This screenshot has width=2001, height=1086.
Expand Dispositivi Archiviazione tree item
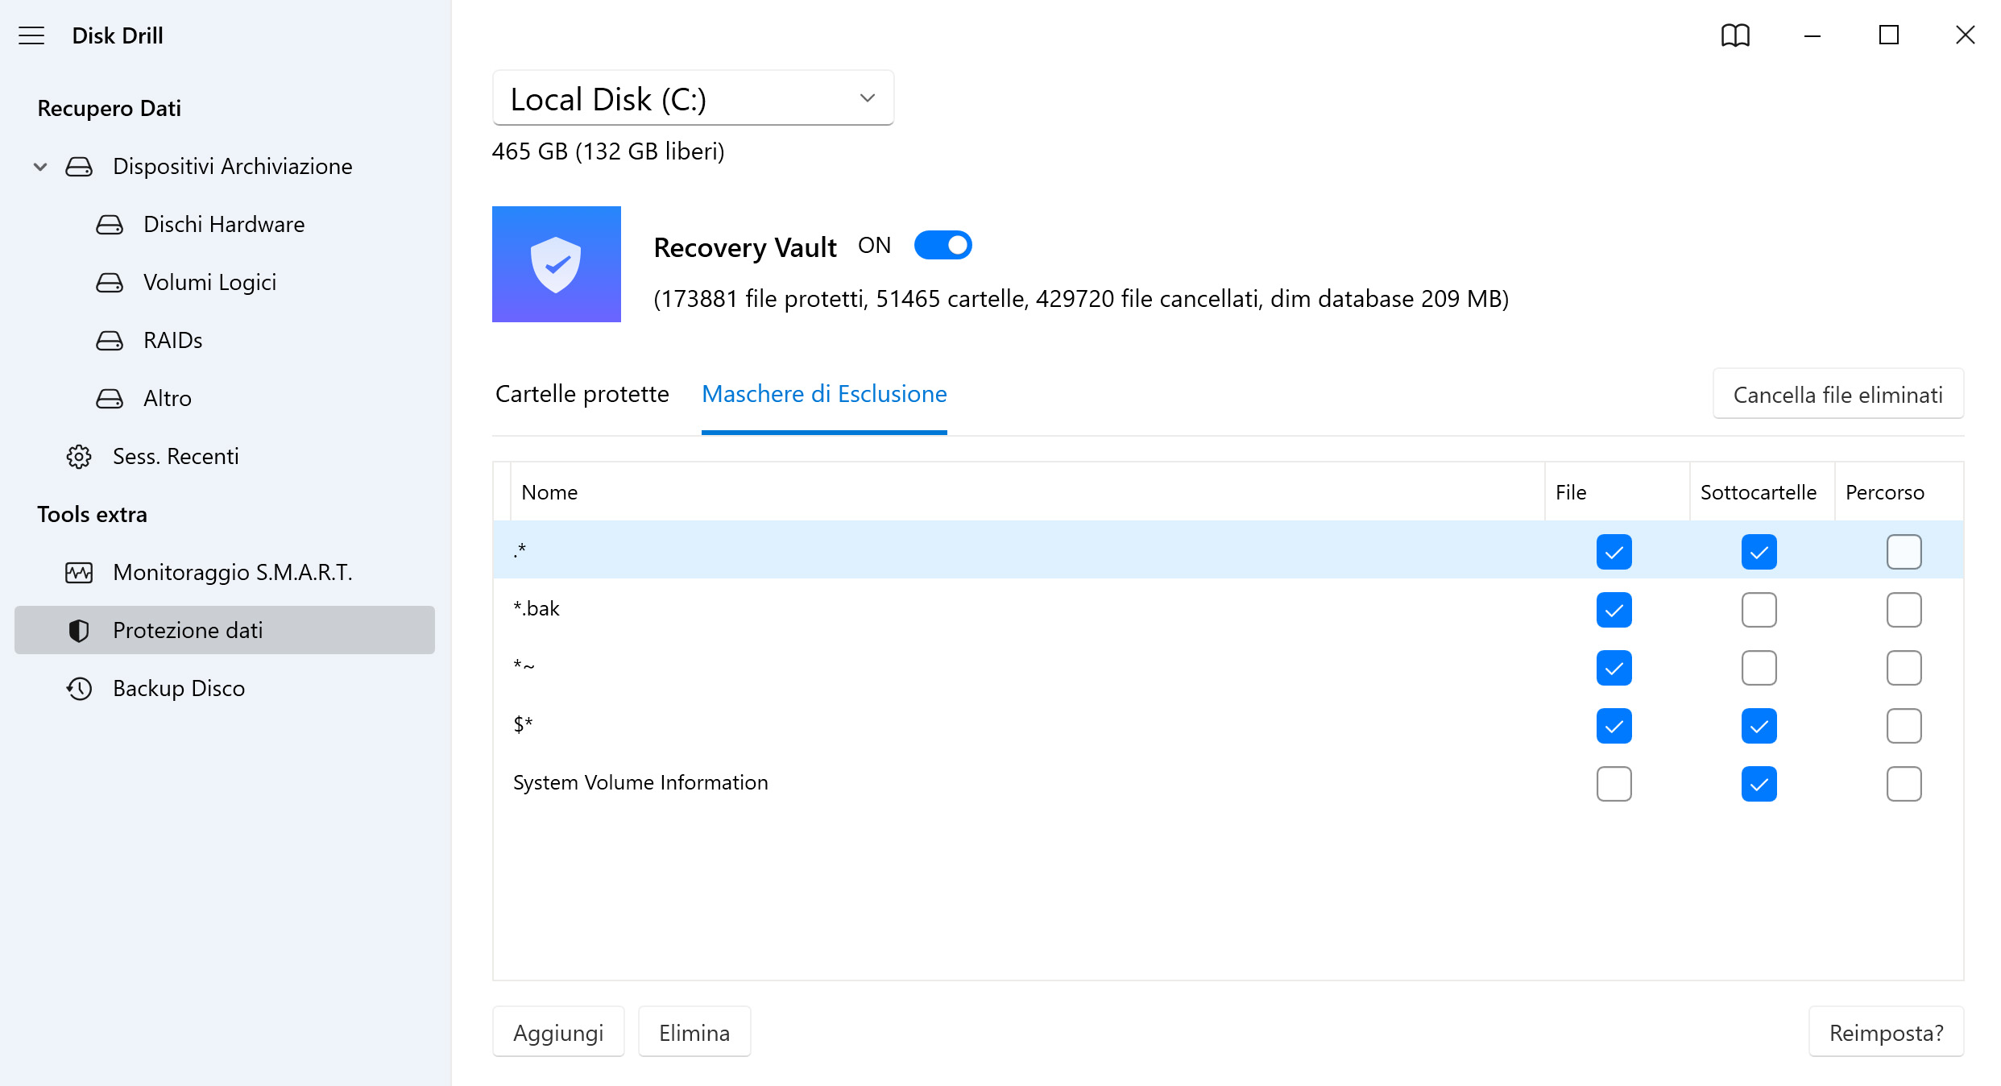(40, 168)
